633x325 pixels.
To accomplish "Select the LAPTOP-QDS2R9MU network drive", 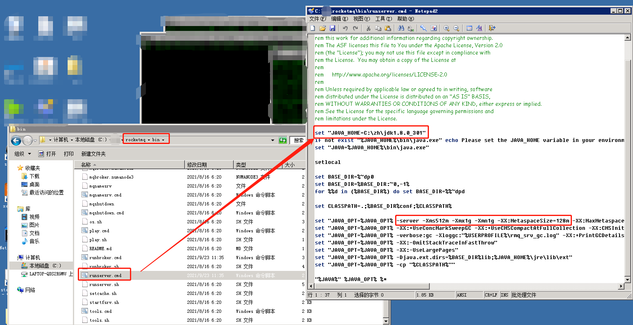I will (x=48, y=274).
